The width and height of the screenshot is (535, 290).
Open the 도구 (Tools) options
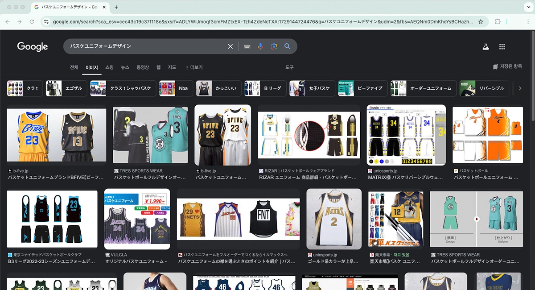[x=290, y=67]
